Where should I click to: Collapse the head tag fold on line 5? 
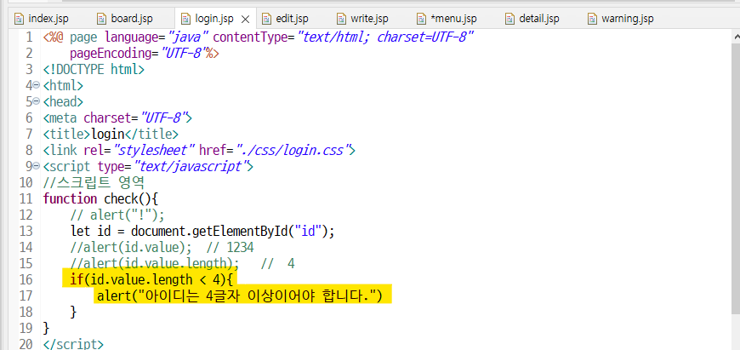37,101
